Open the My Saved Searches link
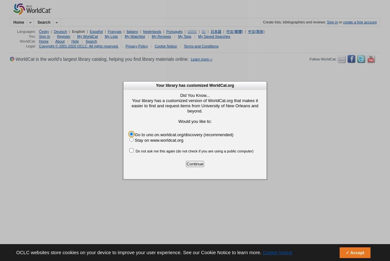Image resolution: width=390 pixels, height=261 pixels. pyautogui.click(x=214, y=36)
